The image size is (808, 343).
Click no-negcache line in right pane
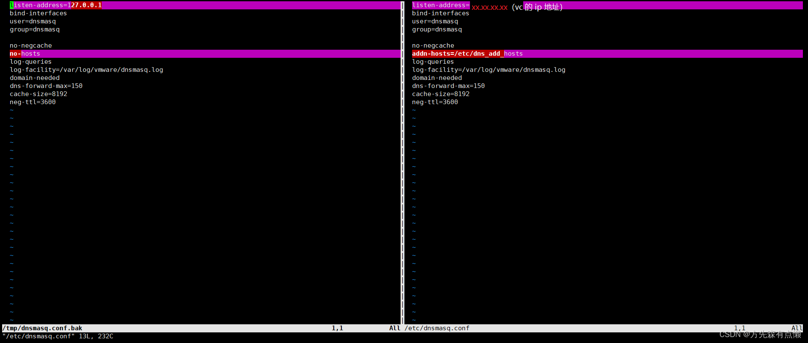pyautogui.click(x=433, y=45)
